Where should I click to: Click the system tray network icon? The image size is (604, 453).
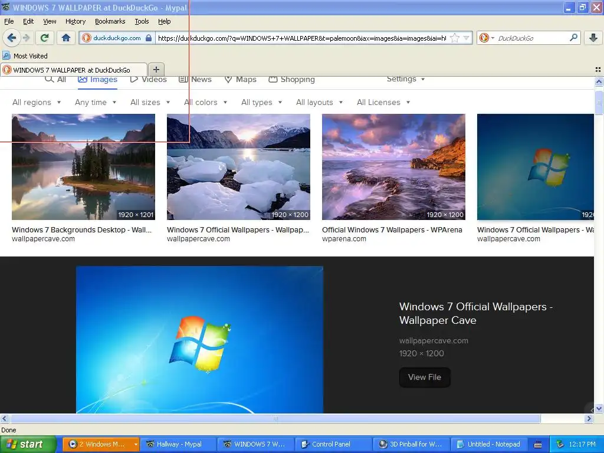pyautogui.click(x=560, y=445)
